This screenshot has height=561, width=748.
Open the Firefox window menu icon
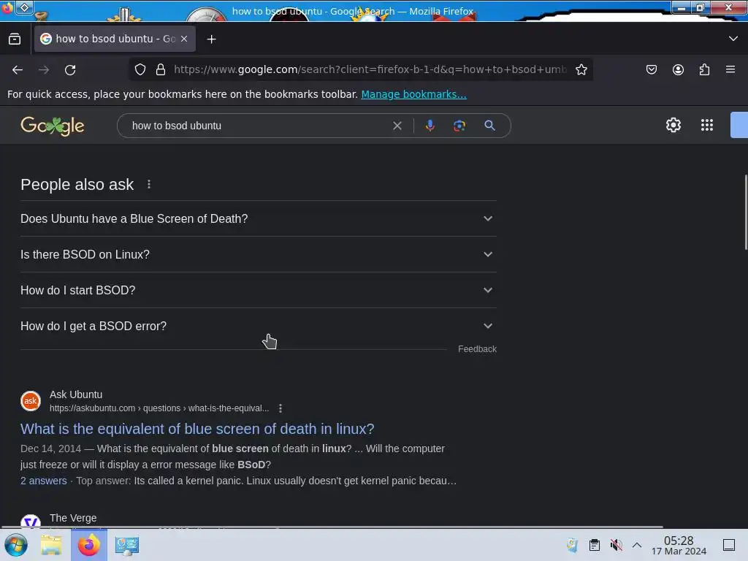7,7
